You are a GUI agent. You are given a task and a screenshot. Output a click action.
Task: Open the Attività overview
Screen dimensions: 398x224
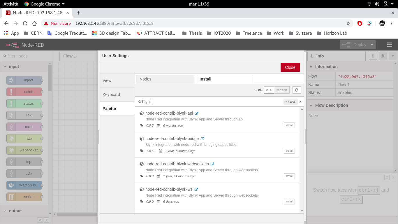point(11,4)
